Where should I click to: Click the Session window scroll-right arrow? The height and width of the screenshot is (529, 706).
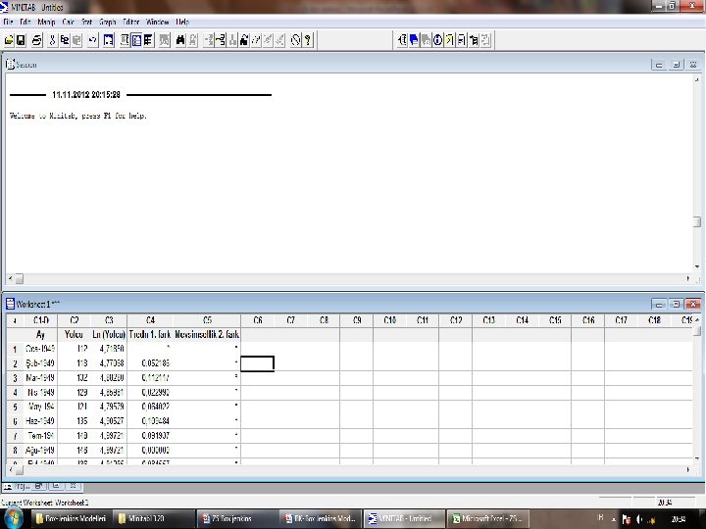(688, 278)
